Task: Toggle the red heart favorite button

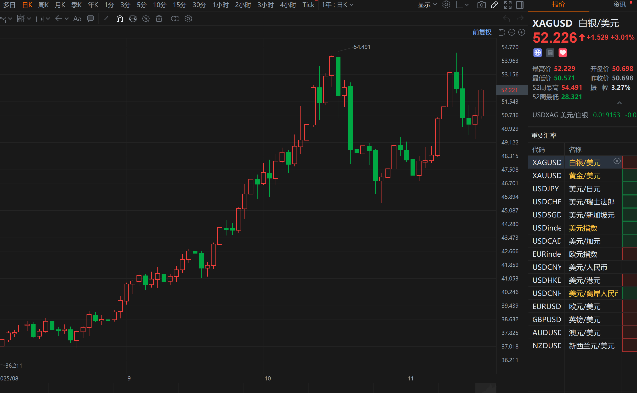Action: pyautogui.click(x=562, y=53)
